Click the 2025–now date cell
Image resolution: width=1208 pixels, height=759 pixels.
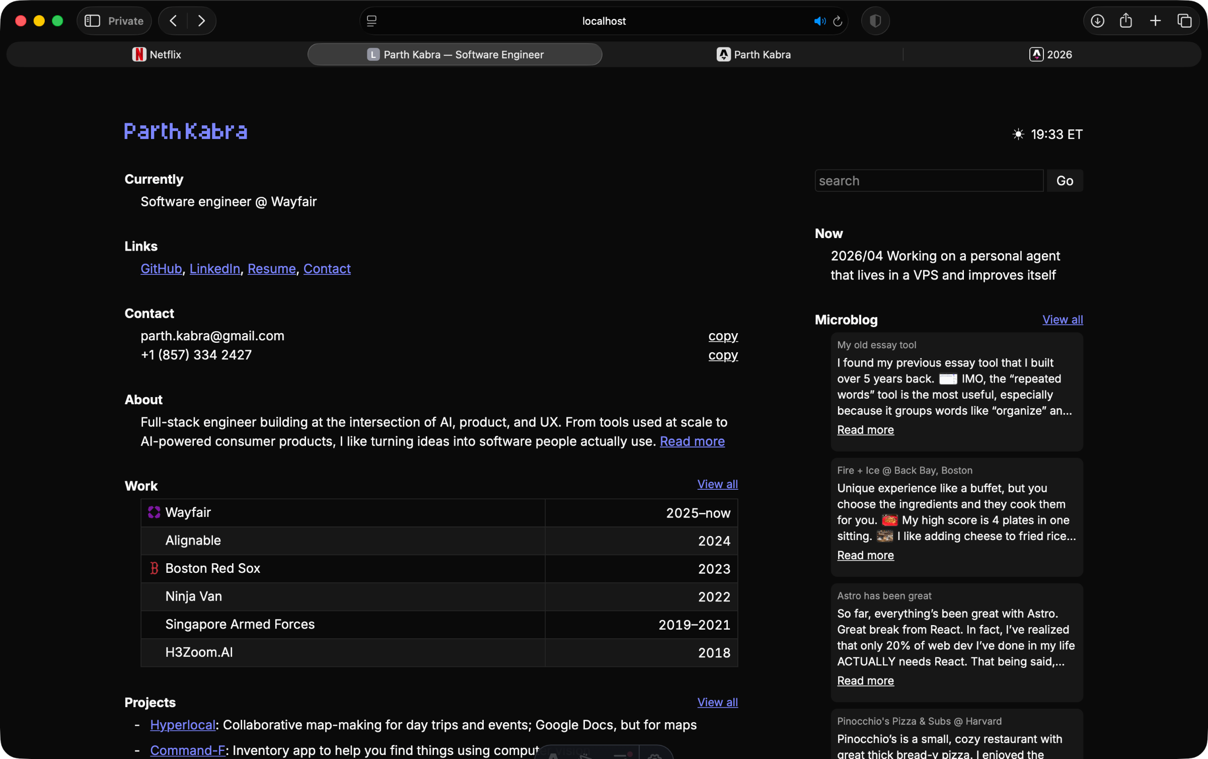641,512
